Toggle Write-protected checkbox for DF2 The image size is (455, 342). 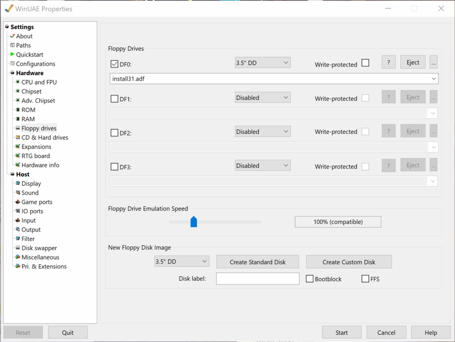coord(365,132)
